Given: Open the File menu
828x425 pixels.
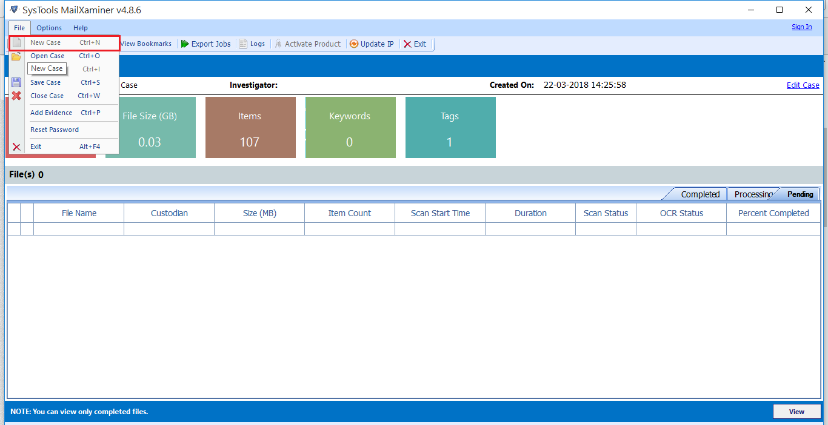Looking at the screenshot, I should click(x=19, y=28).
